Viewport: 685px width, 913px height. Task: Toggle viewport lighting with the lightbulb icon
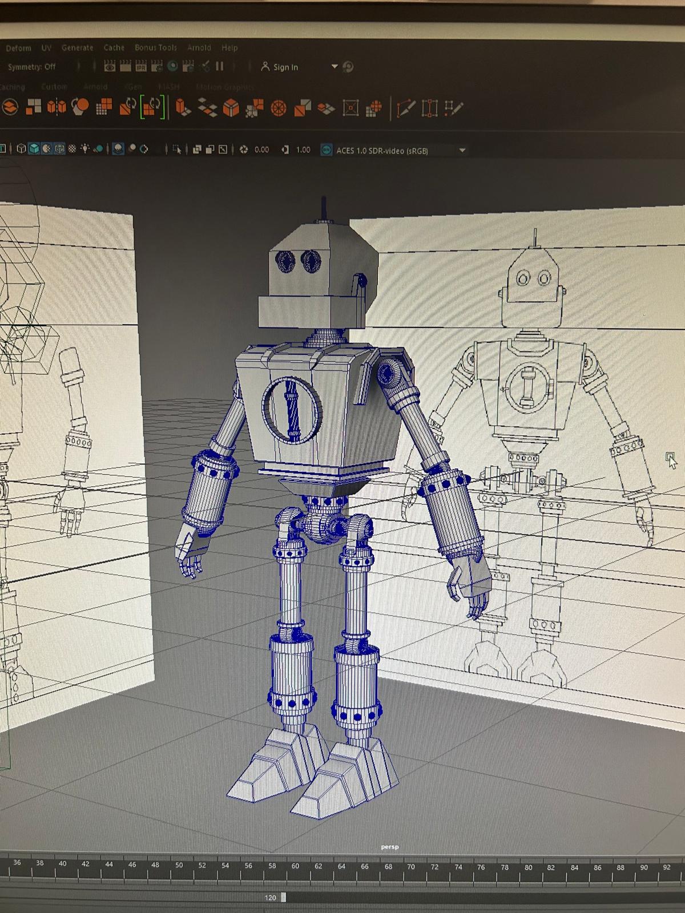(x=85, y=150)
